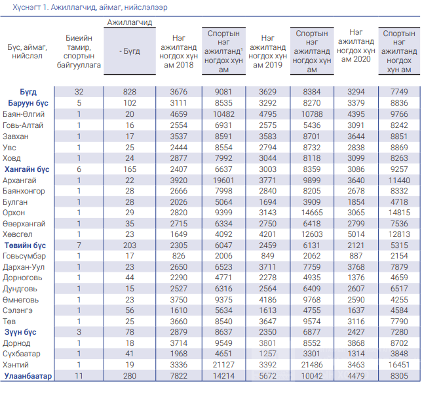
Task: Click the 'Улаанбаатар' row label
Action: click(28, 376)
